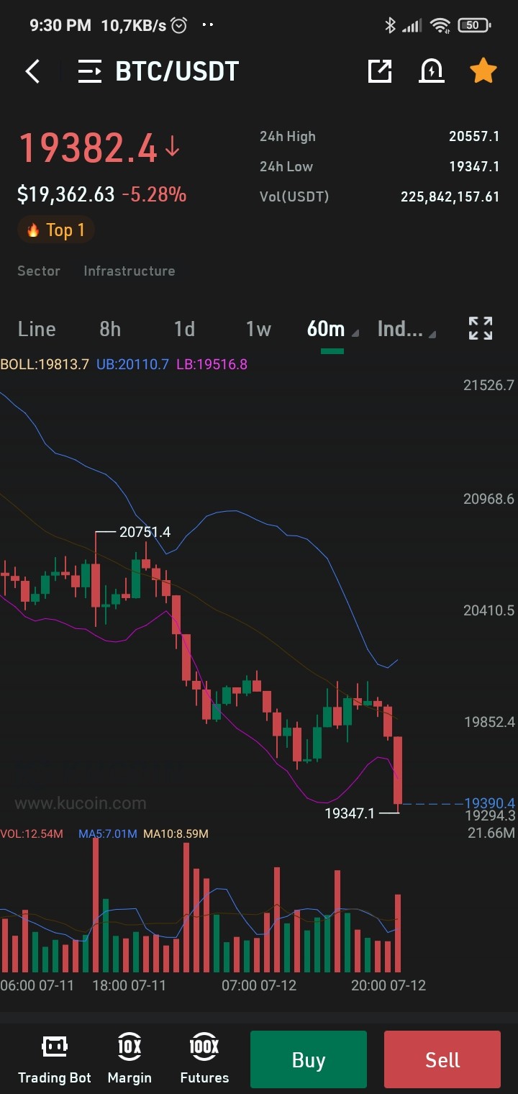This screenshot has height=1094, width=518.
Task: Tap the red Sell button
Action: click(442, 1059)
